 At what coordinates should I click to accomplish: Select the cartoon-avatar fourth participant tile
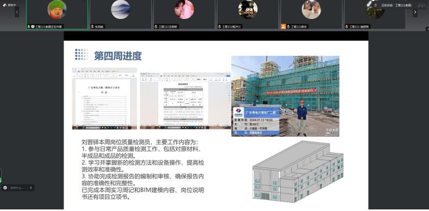(248, 14)
